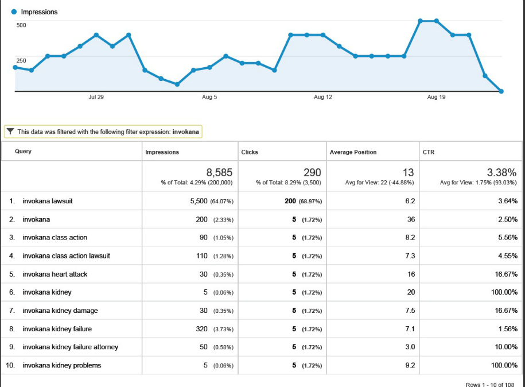Click overall CTR value 3.38%
The width and height of the screenshot is (525, 387).
coord(501,173)
